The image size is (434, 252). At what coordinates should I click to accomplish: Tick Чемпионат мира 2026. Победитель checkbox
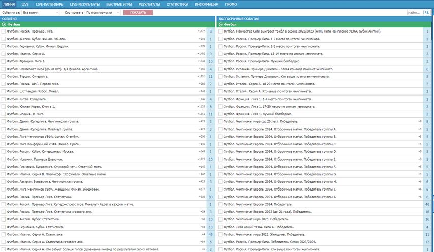[x=221, y=219]
